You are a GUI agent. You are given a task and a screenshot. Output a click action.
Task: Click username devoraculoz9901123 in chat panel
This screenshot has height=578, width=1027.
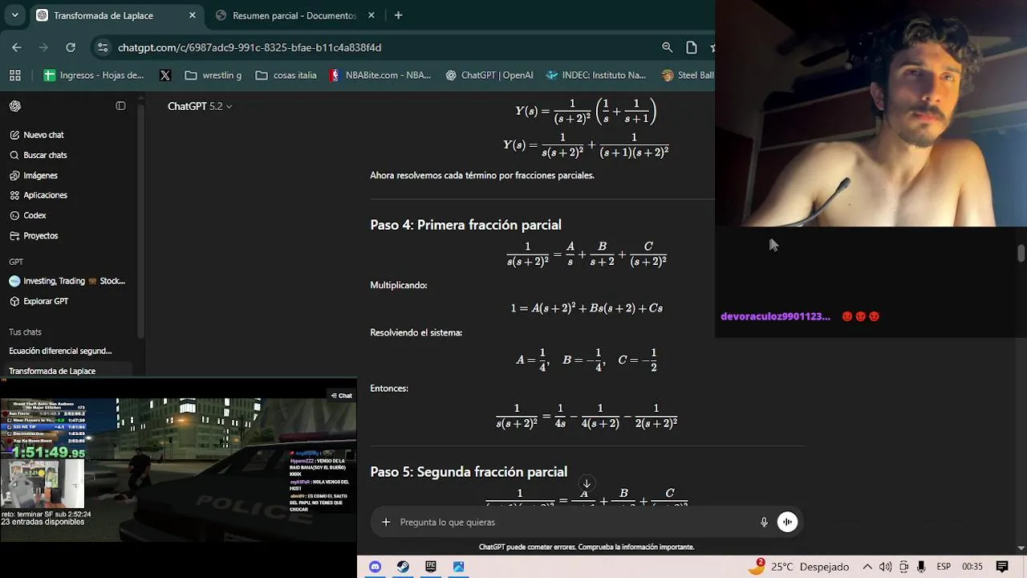click(x=775, y=316)
